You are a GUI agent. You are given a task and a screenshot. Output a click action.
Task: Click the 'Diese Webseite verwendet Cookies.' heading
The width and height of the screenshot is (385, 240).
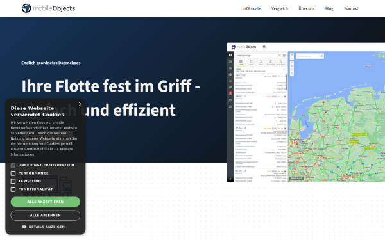38,111
